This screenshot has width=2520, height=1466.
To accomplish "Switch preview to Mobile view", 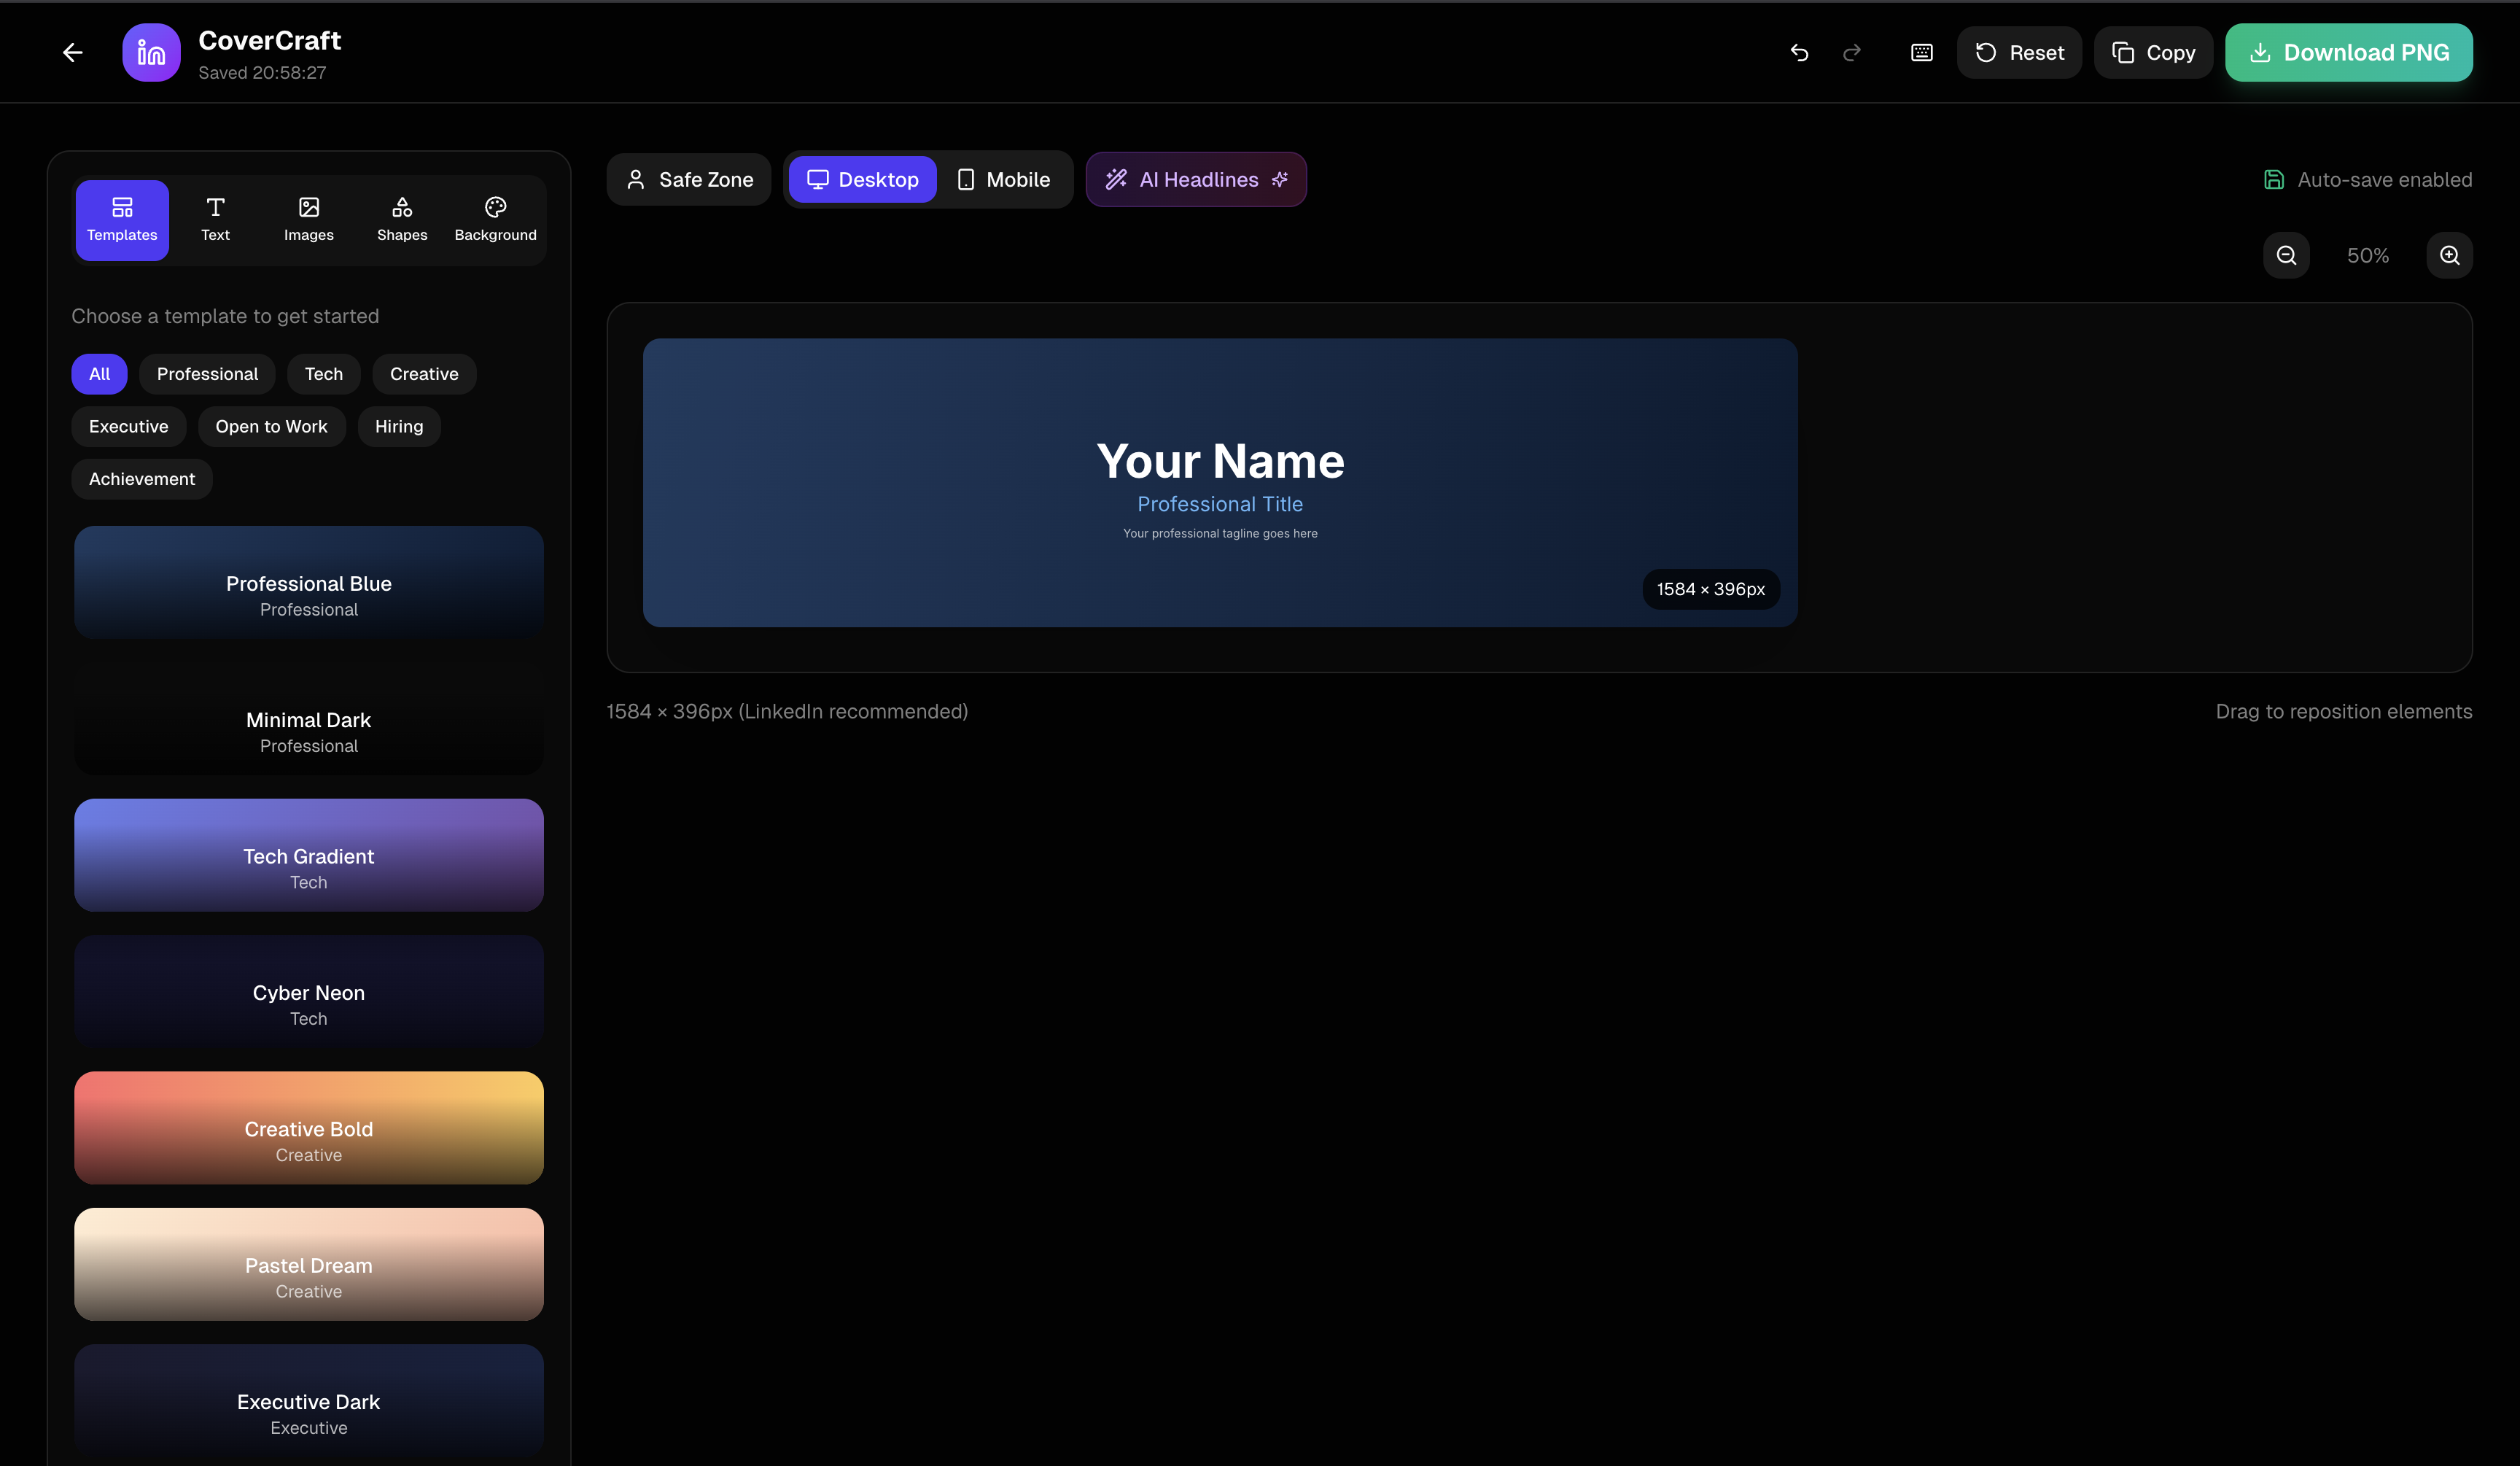I will pyautogui.click(x=1003, y=179).
